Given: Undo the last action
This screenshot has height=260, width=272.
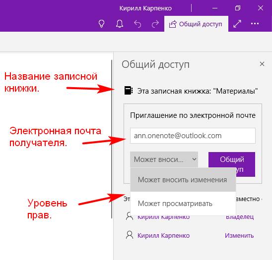Looking at the screenshot, I should pos(137,24).
